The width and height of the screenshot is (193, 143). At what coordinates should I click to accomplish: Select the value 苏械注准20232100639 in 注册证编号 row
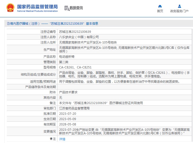[x=75, y=32]
